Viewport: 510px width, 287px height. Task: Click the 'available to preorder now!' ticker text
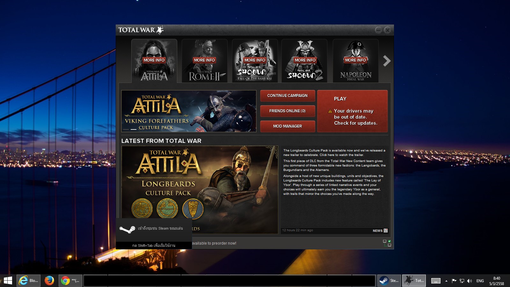pyautogui.click(x=214, y=243)
